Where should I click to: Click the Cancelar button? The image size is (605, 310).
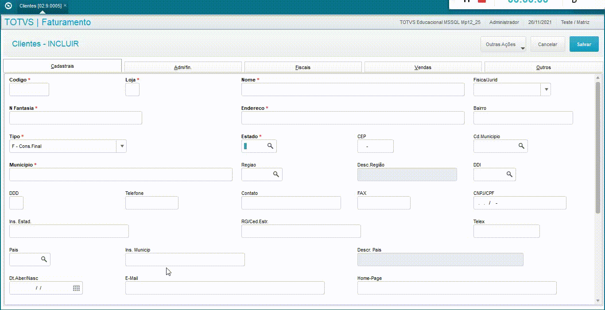[x=548, y=44]
